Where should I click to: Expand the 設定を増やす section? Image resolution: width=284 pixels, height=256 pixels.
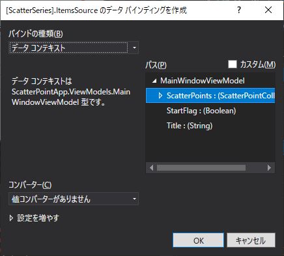[x=34, y=218]
